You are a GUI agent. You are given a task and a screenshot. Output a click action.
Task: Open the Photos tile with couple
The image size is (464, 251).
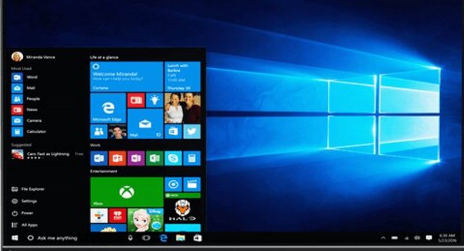pyautogui.click(x=183, y=108)
